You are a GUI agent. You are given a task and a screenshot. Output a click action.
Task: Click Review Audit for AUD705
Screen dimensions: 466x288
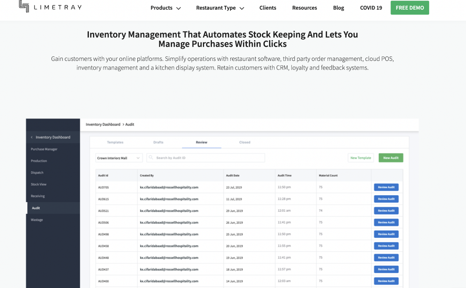pyautogui.click(x=386, y=187)
